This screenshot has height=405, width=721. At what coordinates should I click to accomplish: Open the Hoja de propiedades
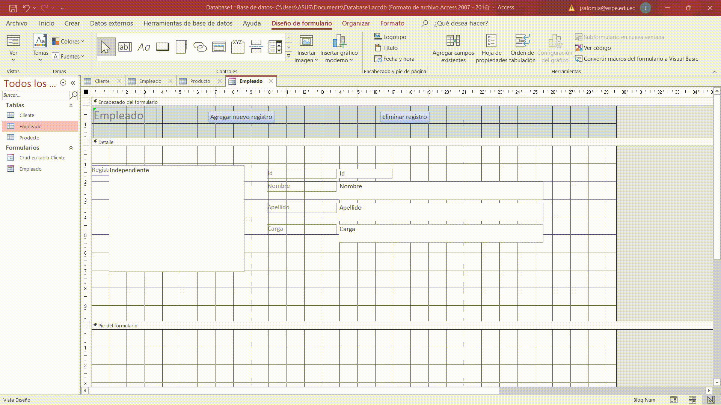click(492, 48)
